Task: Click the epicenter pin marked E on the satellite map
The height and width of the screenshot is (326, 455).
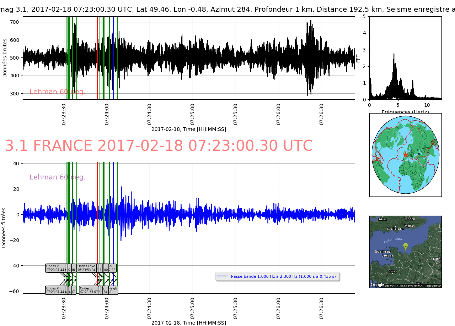Action: tap(405, 245)
